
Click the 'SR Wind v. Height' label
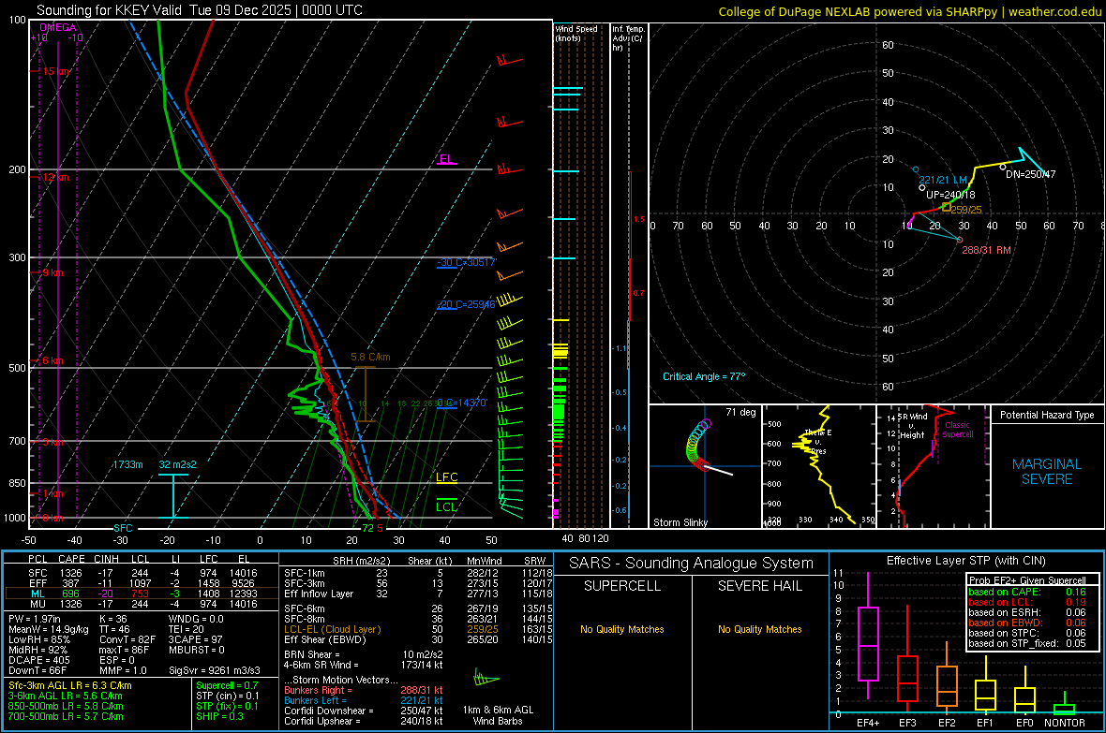coord(912,426)
